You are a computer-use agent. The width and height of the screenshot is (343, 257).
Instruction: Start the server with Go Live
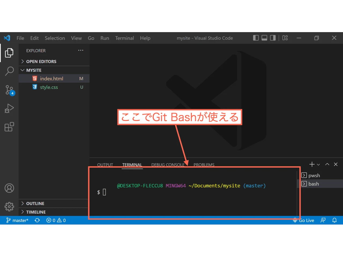[304, 220]
